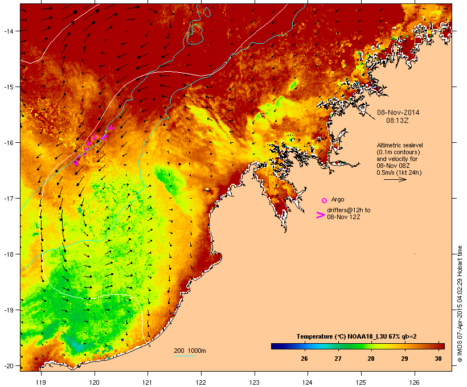The width and height of the screenshot is (467, 387).
Task: Click the longitude axis label 120
Action: (x=95, y=382)
